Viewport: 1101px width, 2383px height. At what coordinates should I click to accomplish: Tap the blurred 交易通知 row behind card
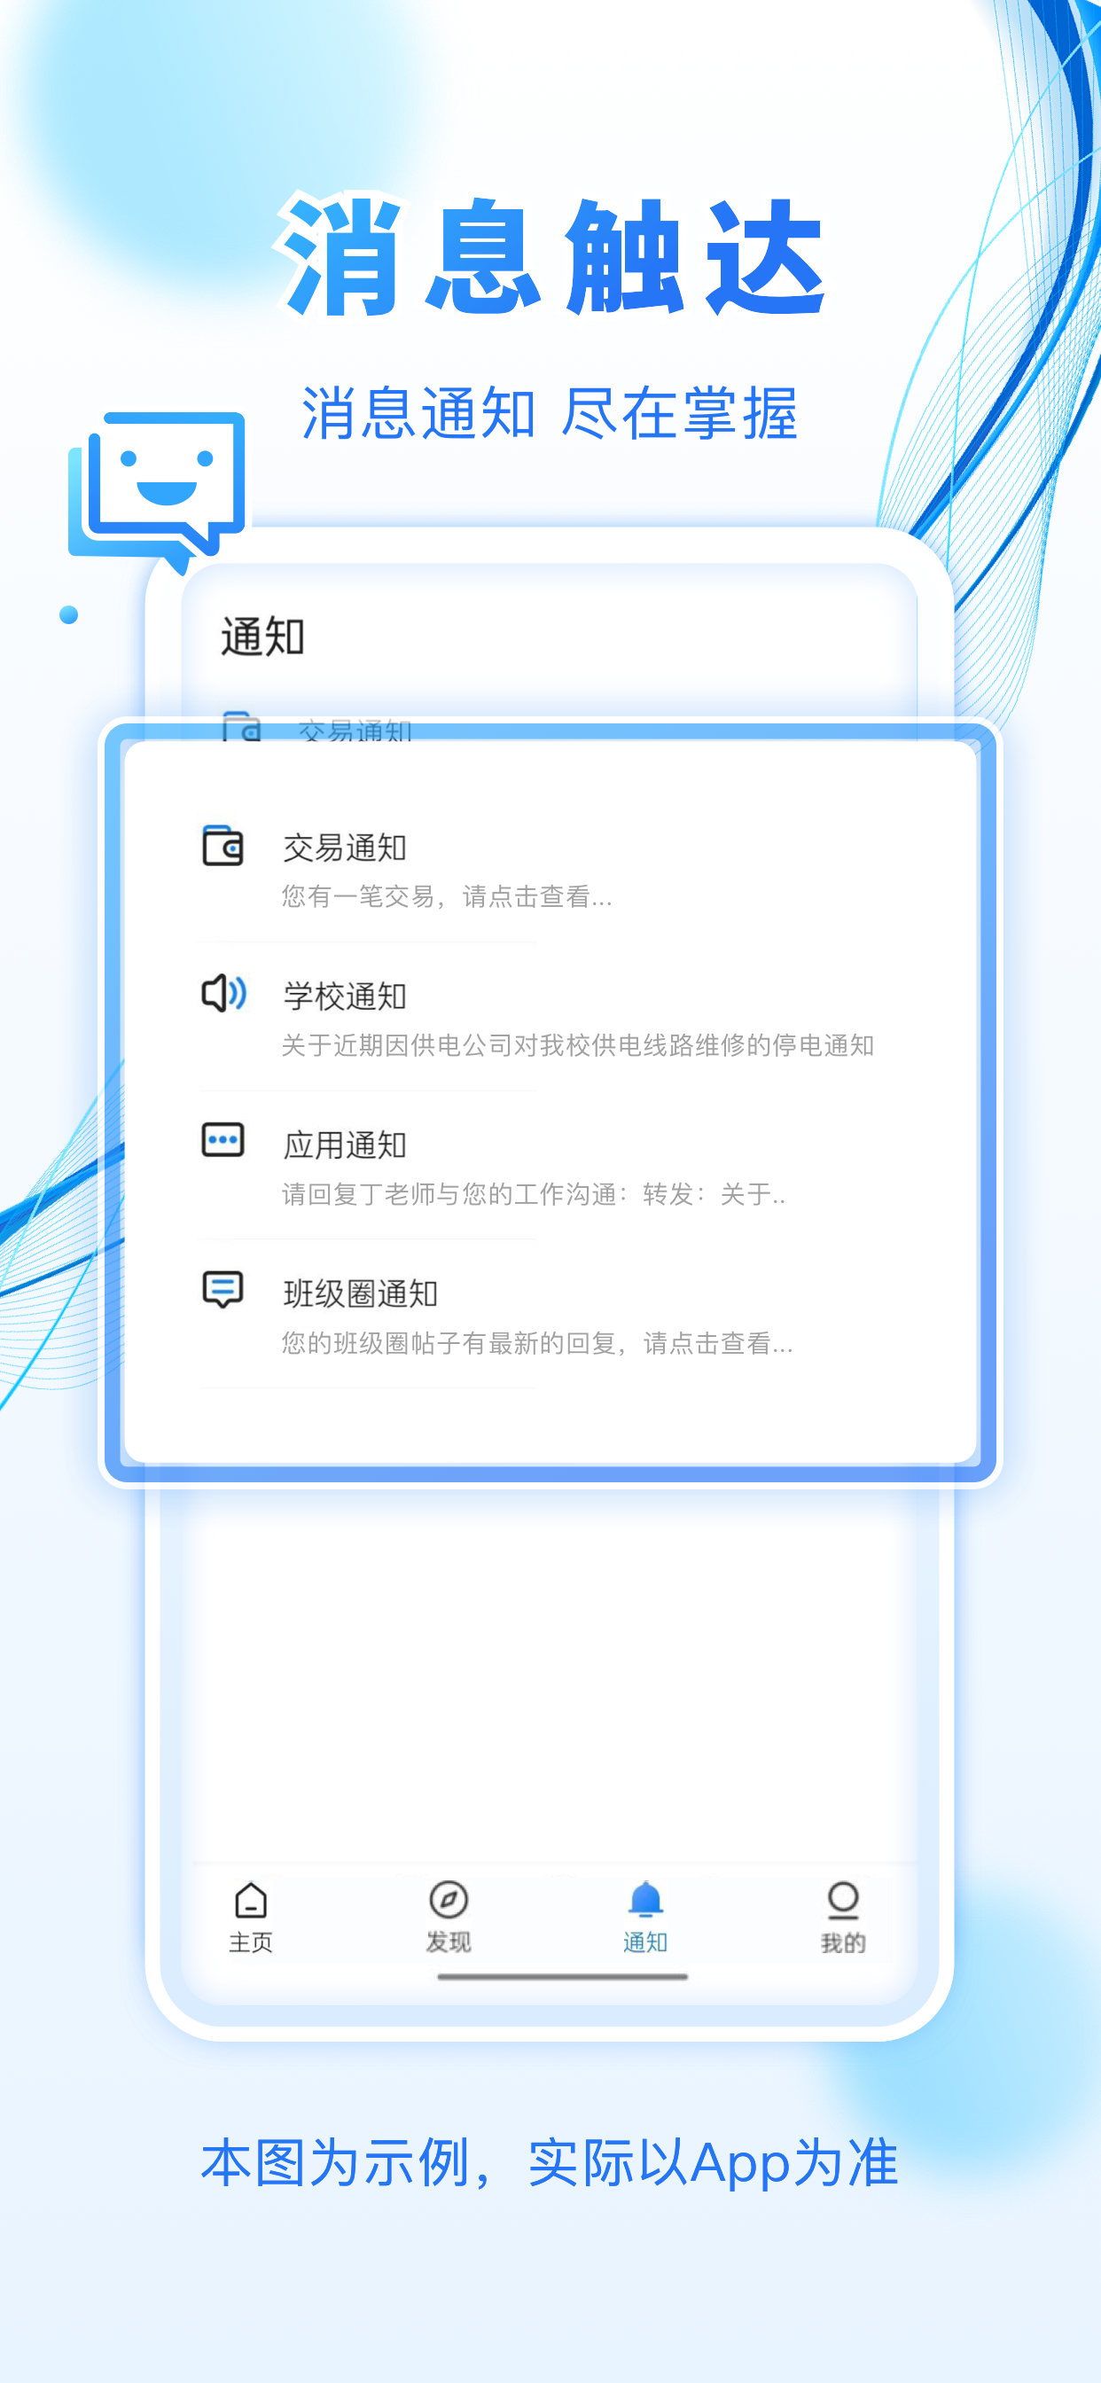(x=355, y=729)
